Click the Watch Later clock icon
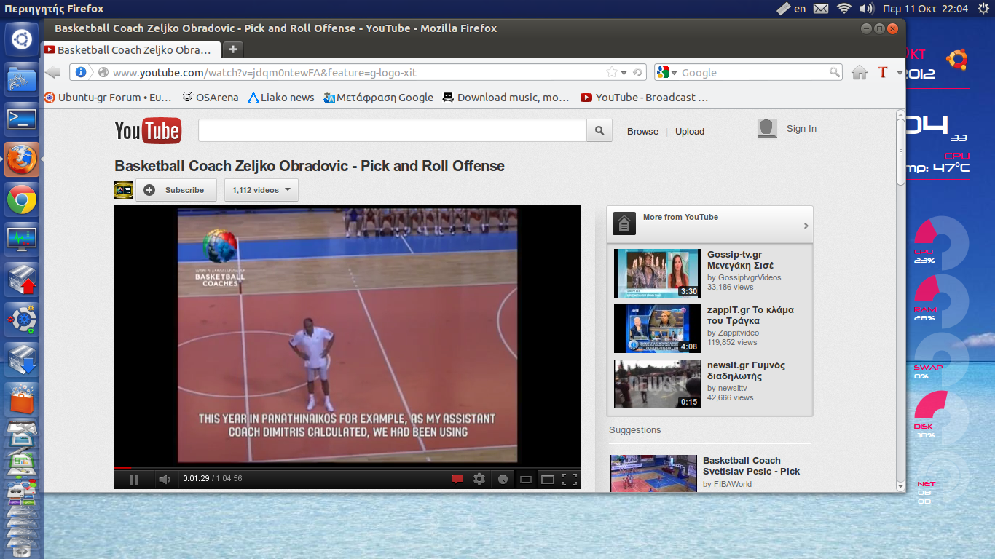The image size is (995, 559). coord(503,479)
